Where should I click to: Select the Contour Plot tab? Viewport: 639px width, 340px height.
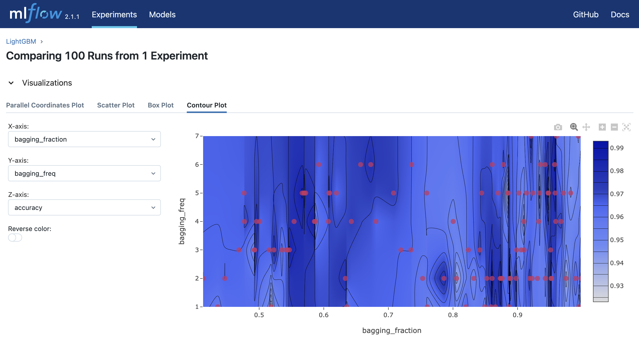coord(207,105)
